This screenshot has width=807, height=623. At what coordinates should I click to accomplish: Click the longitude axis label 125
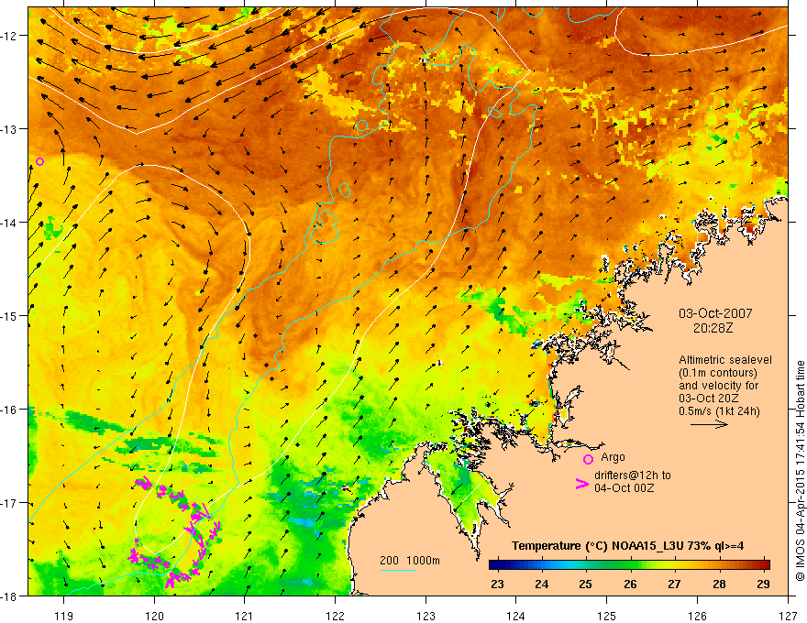pyautogui.click(x=607, y=616)
